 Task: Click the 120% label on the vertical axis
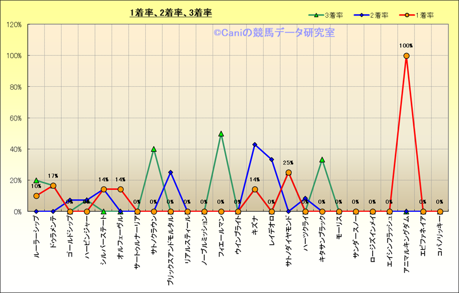13,25
